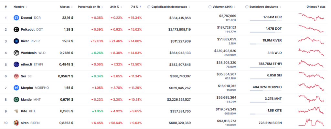The width and height of the screenshot is (331, 129).
Task: Sort by 7 d % column header
Action: [x=134, y=7]
